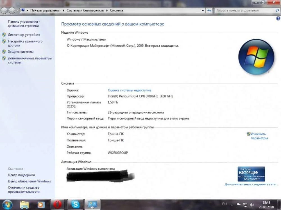This screenshot has height=210, width=281.
Task: Click processor value Intel(R) Pentium(R) 4
Action: [140, 96]
